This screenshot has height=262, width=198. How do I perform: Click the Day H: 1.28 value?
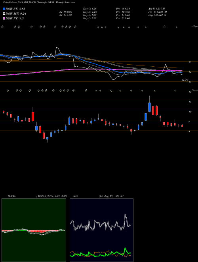90,12
